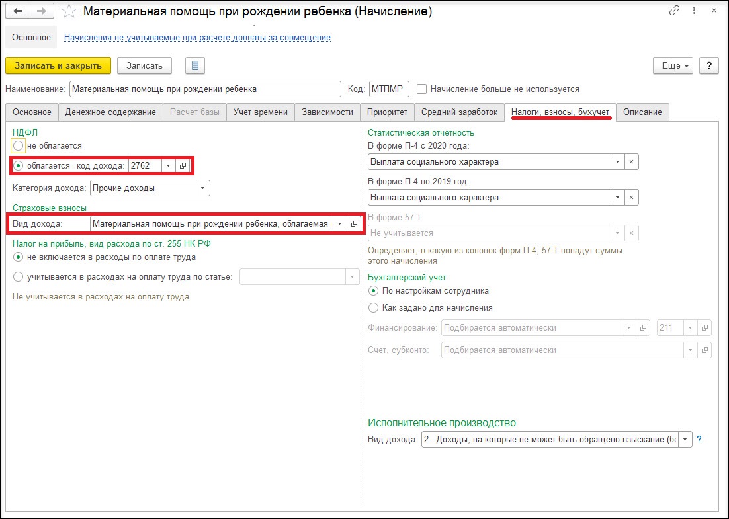The width and height of the screenshot is (729, 519).
Task: Expand the Исполнительное производство Вид дохода dropdown
Action: (x=685, y=439)
